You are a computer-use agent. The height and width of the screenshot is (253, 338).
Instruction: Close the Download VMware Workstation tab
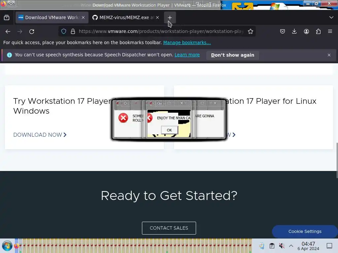coord(83,17)
